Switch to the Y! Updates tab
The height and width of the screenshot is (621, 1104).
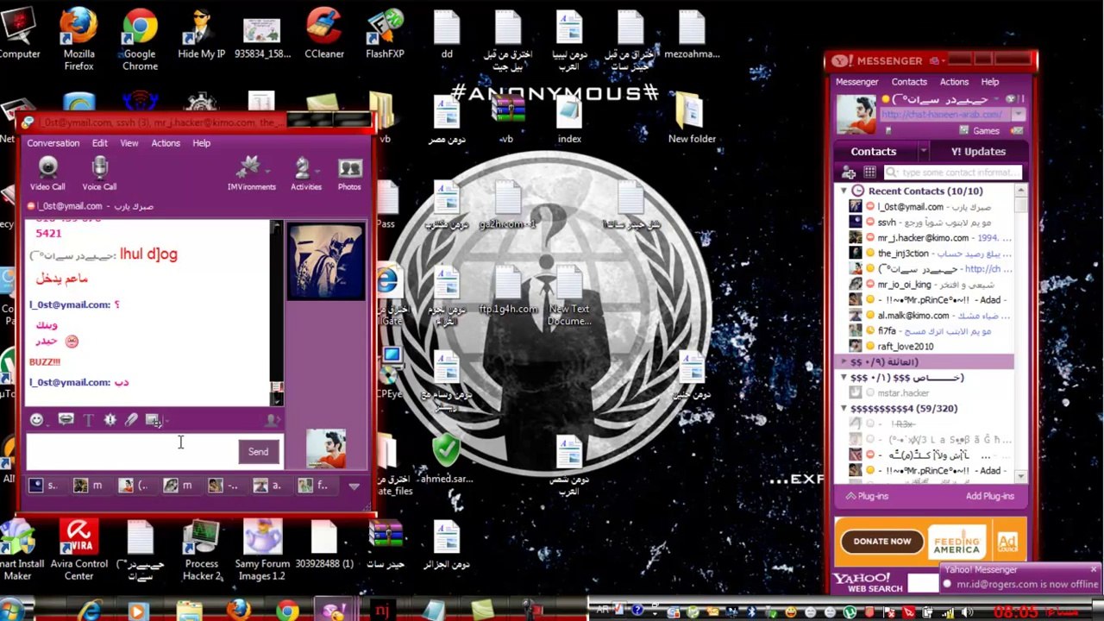[978, 152]
